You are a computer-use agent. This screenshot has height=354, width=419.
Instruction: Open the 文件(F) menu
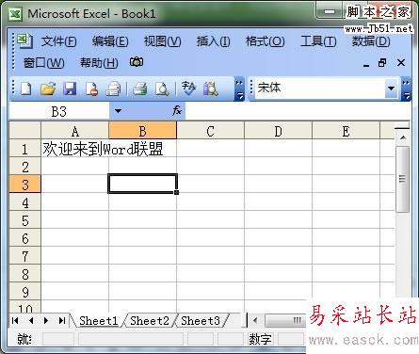[58, 41]
